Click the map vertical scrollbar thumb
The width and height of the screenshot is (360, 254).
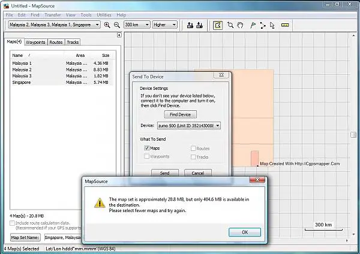[x=353, y=135]
